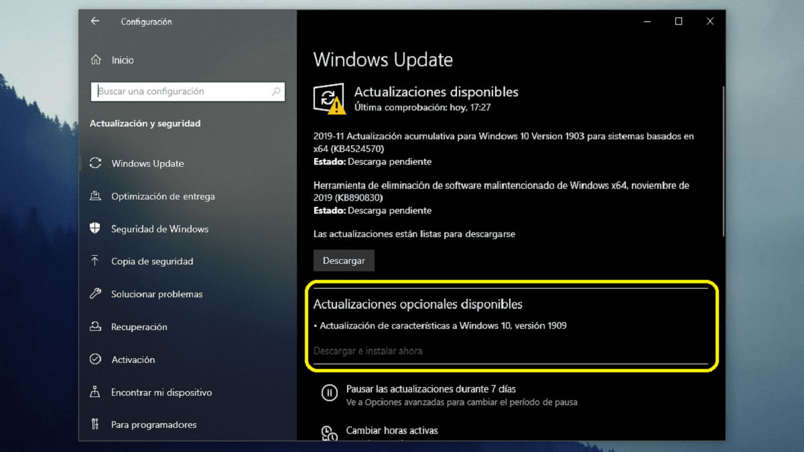
Task: Click the Solucionar problemas wrench icon
Action: click(x=96, y=294)
